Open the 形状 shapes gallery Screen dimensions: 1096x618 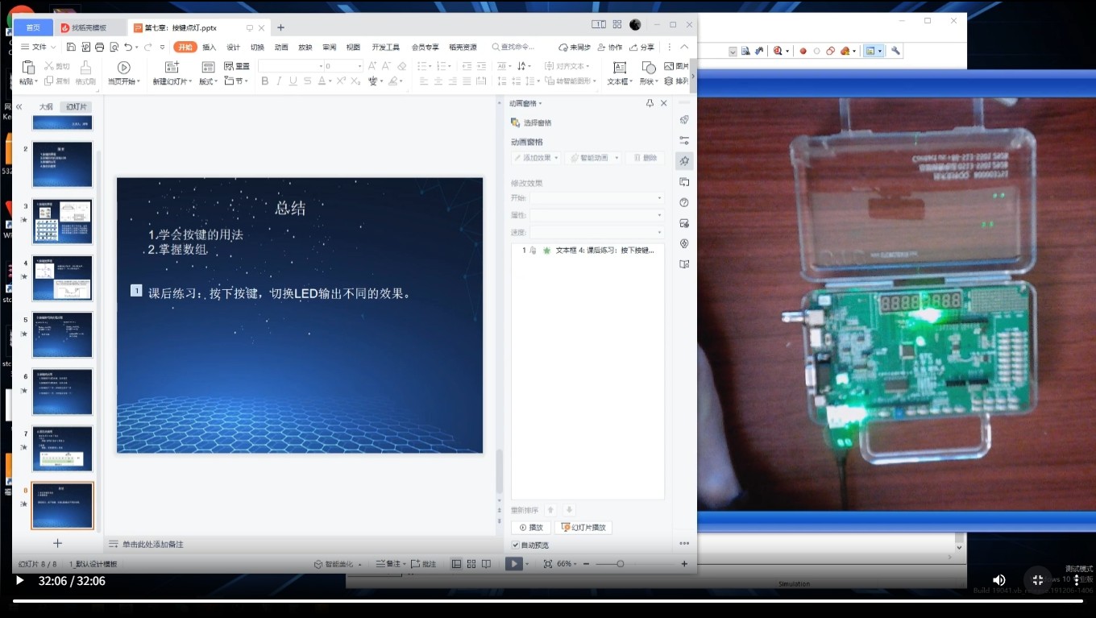[649, 73]
